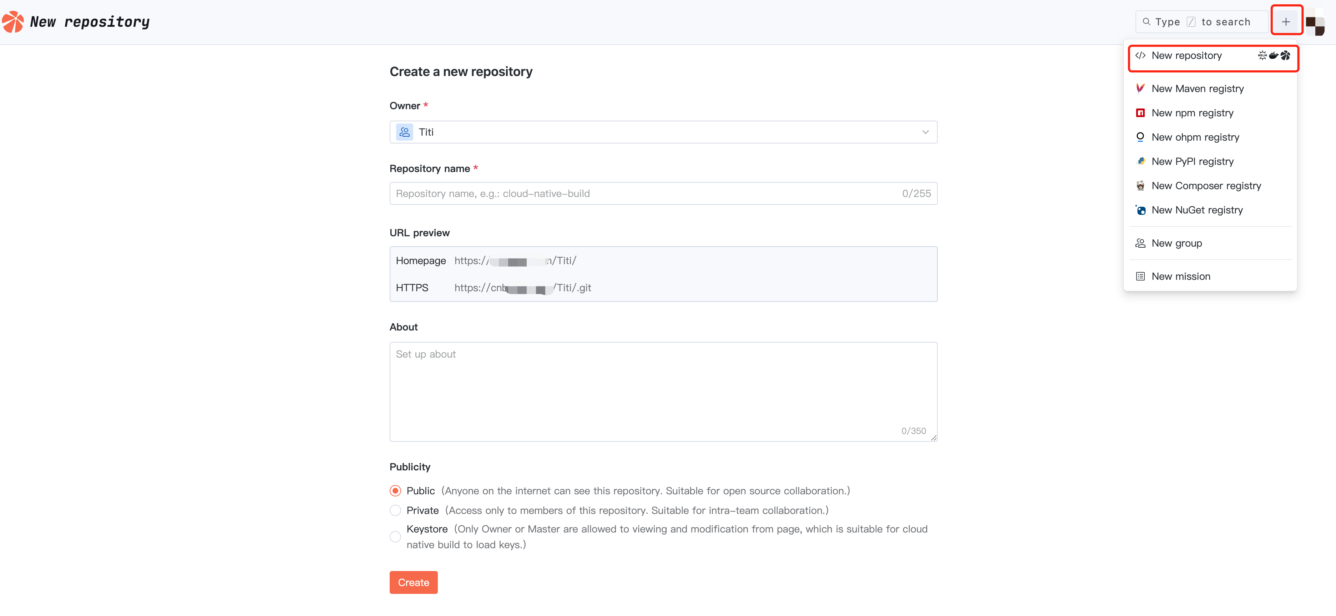Open the user avatar in the header
Screen dimensions: 1336x616
1315,22
